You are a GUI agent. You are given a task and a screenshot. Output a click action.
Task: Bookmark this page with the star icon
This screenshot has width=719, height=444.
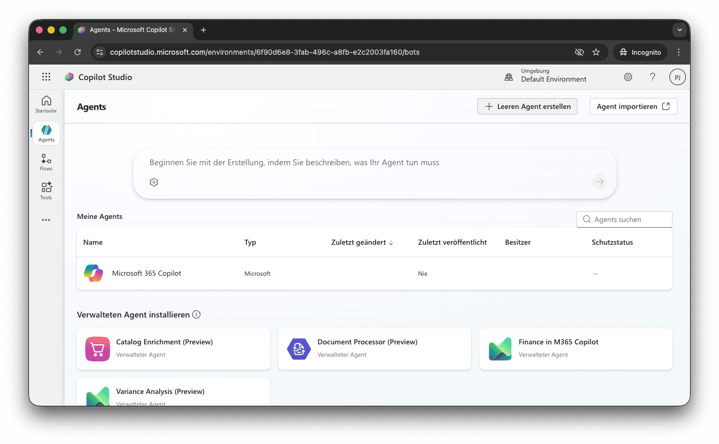coord(596,52)
